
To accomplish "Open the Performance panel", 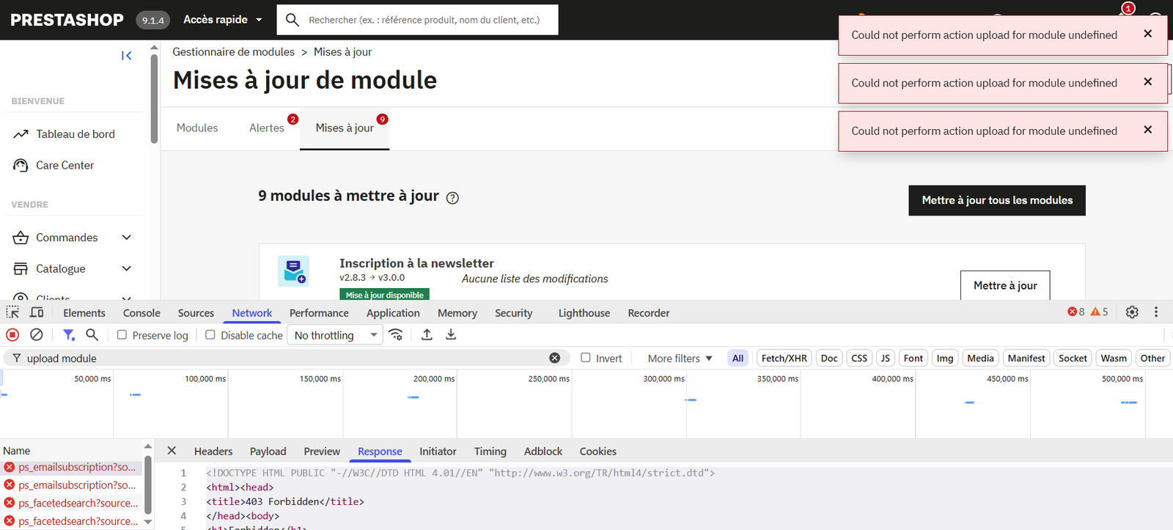I will pyautogui.click(x=319, y=313).
